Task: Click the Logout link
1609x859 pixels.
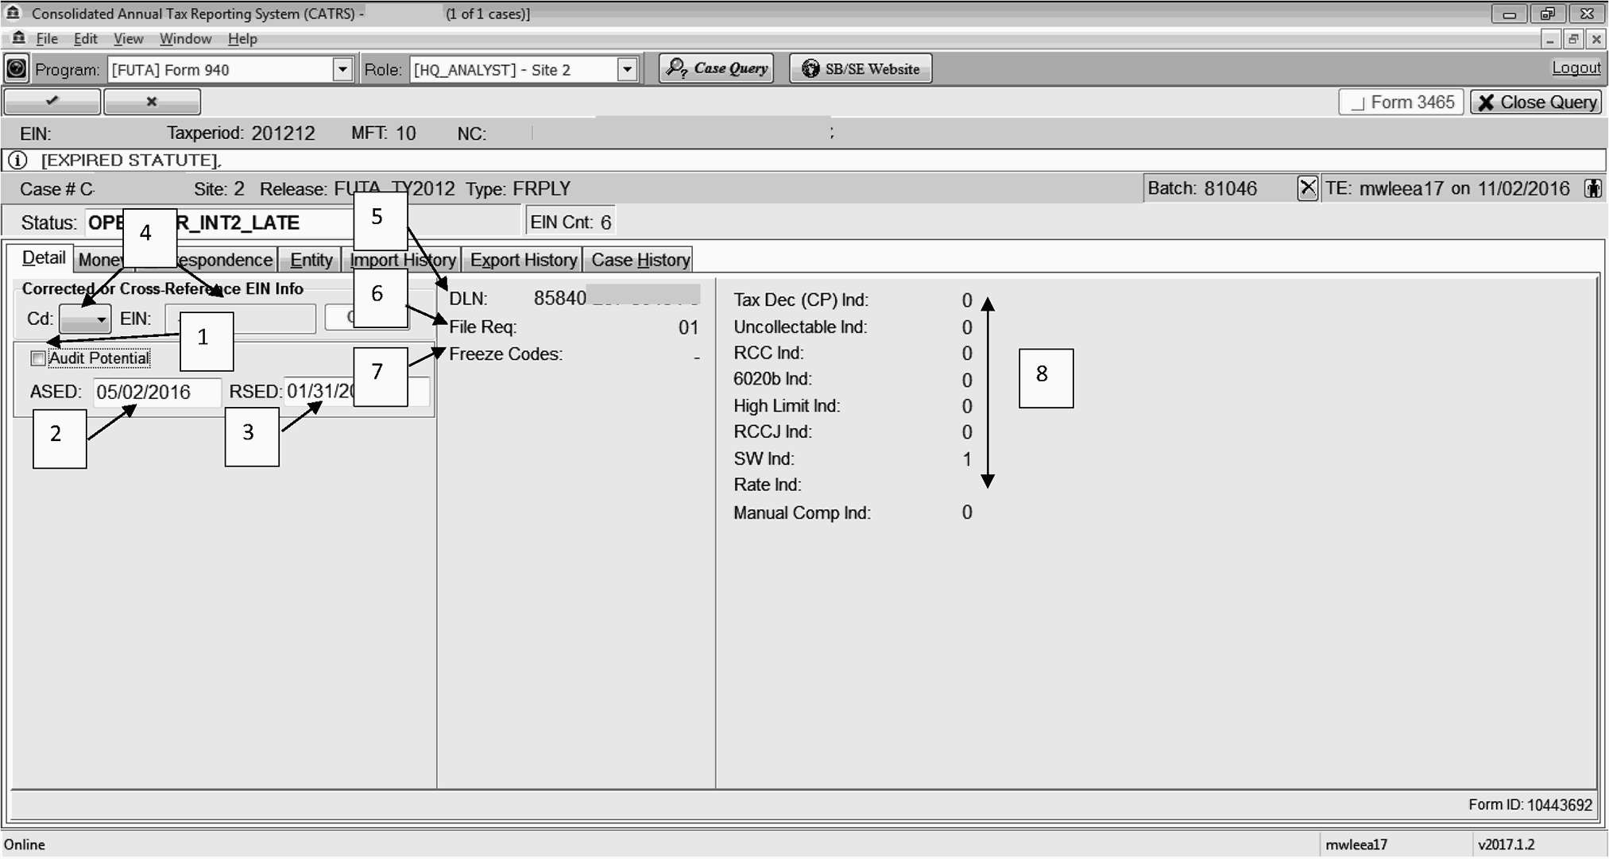Action: pos(1576,68)
